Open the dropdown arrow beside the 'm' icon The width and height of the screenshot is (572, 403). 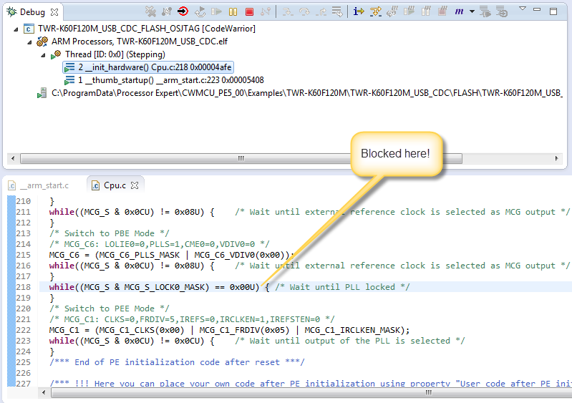[472, 12]
